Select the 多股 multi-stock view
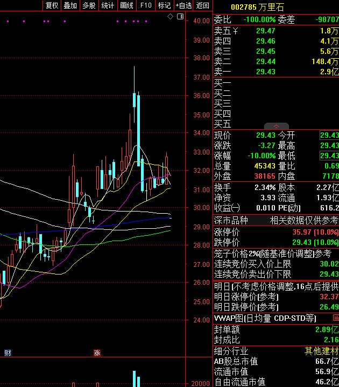The width and height of the screenshot is (339, 387). coord(89,5)
